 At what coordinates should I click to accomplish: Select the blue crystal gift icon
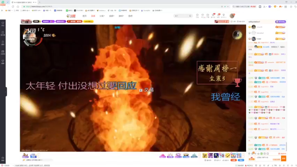[x=194, y=155]
